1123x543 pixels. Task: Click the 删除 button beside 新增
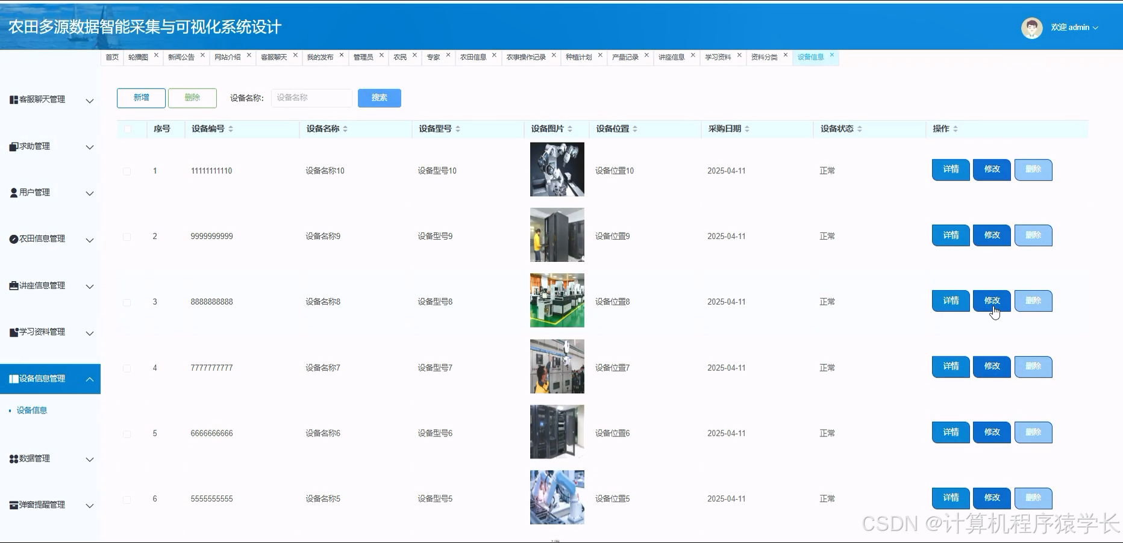tap(192, 98)
